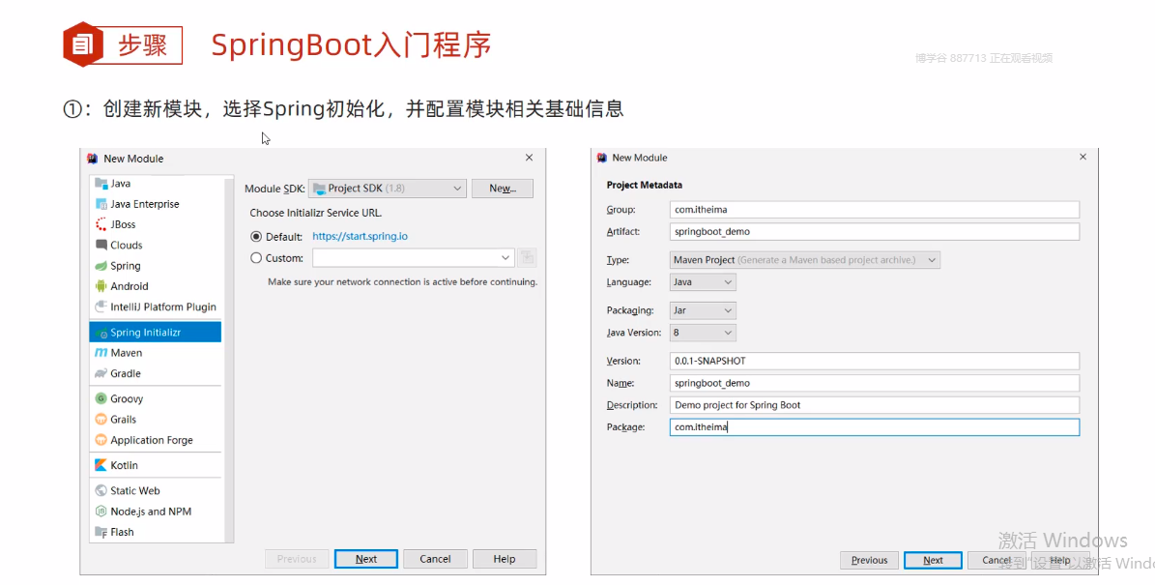Click the Node.js and NPM icon

[101, 512]
